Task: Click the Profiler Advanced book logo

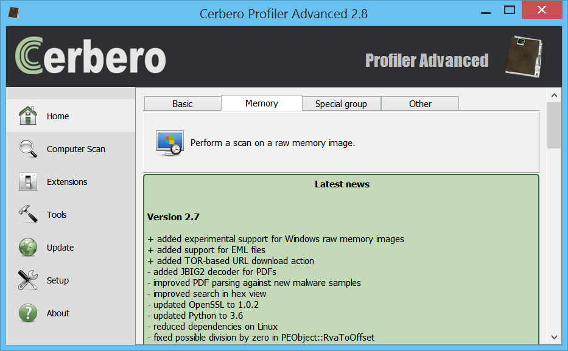Action: (x=524, y=57)
